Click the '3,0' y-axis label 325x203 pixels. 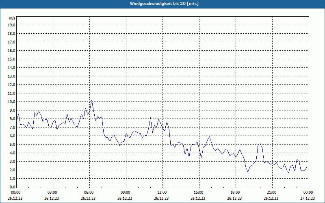(x=13, y=161)
